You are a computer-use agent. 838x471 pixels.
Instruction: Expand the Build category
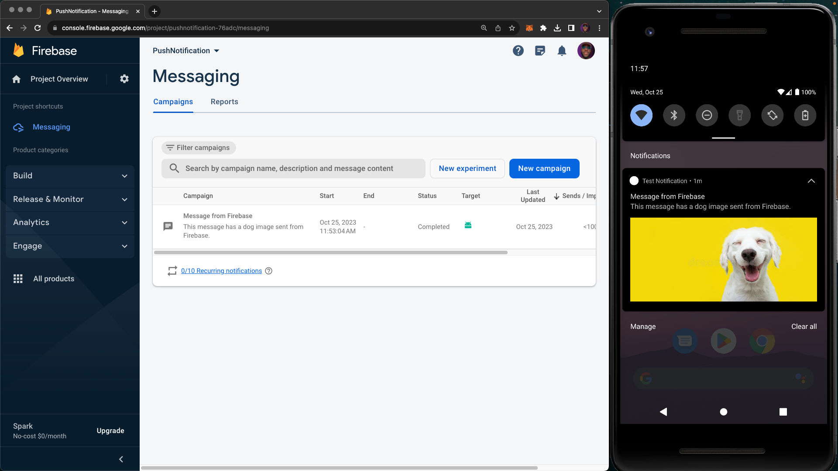pos(70,176)
